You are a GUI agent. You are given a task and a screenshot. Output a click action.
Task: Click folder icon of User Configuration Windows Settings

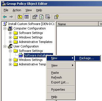point(15,60)
